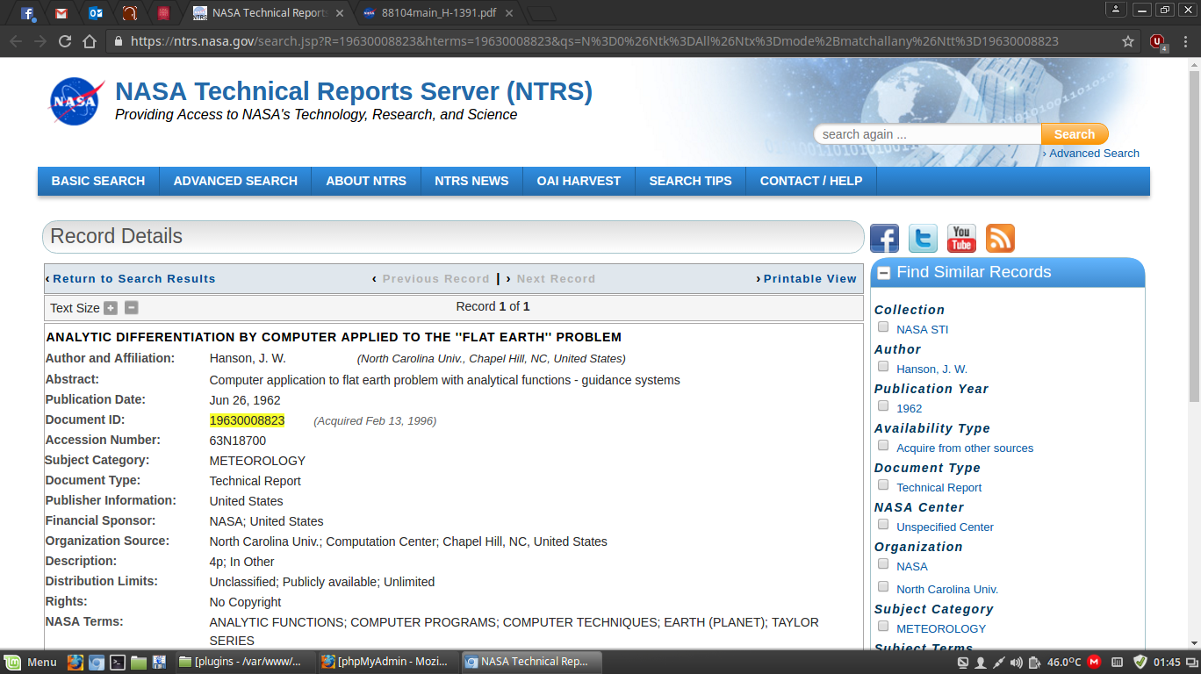Tick the Hanson, J. W. author checkbox
Image resolution: width=1201 pixels, height=674 pixels.
[883, 367]
